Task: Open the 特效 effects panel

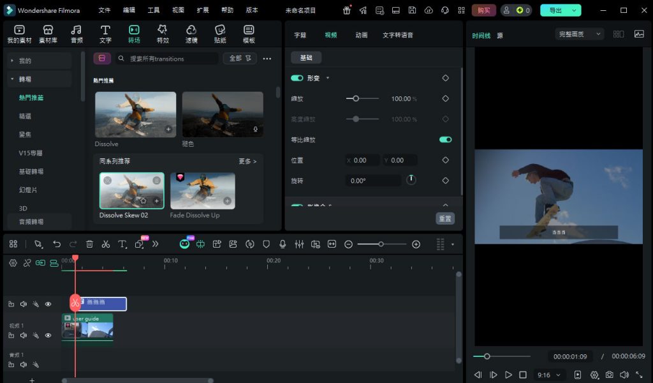Action: coord(163,34)
